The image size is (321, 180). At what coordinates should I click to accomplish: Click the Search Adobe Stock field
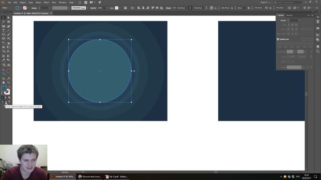(287, 2)
